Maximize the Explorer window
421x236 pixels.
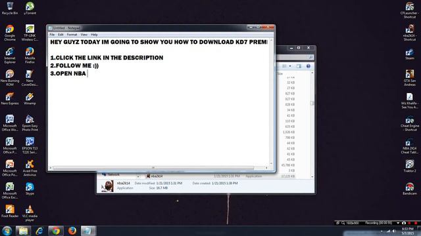pos(299,48)
